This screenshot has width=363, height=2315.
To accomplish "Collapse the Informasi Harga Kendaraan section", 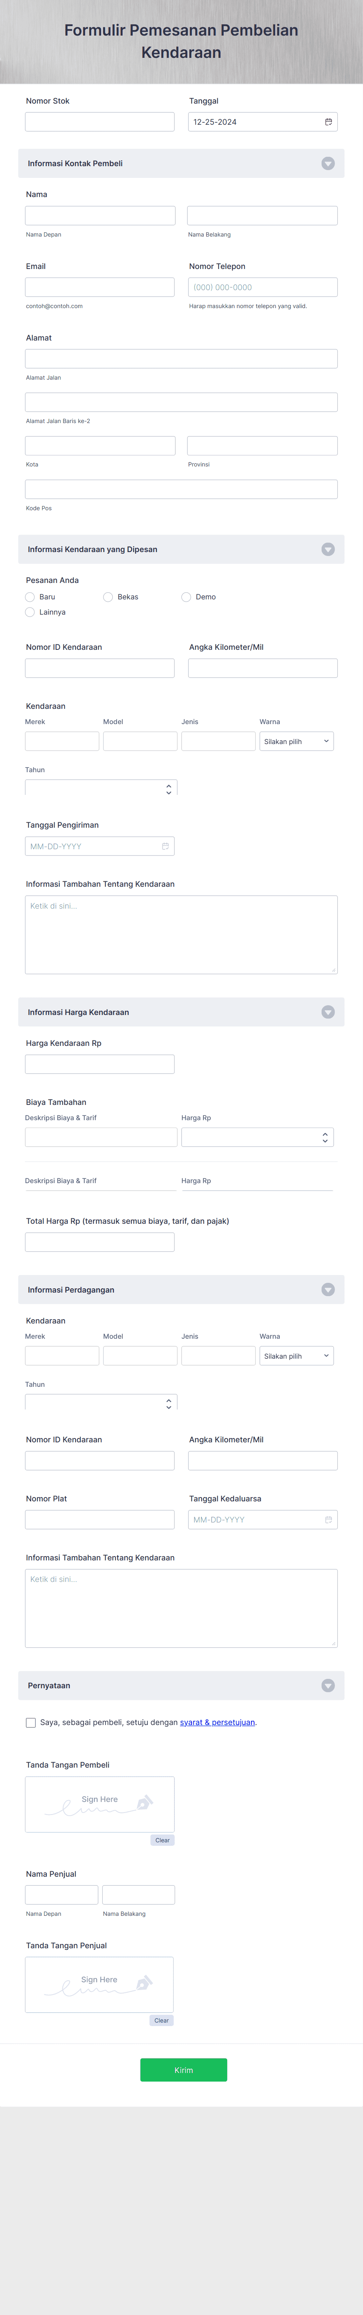I will [x=328, y=1012].
